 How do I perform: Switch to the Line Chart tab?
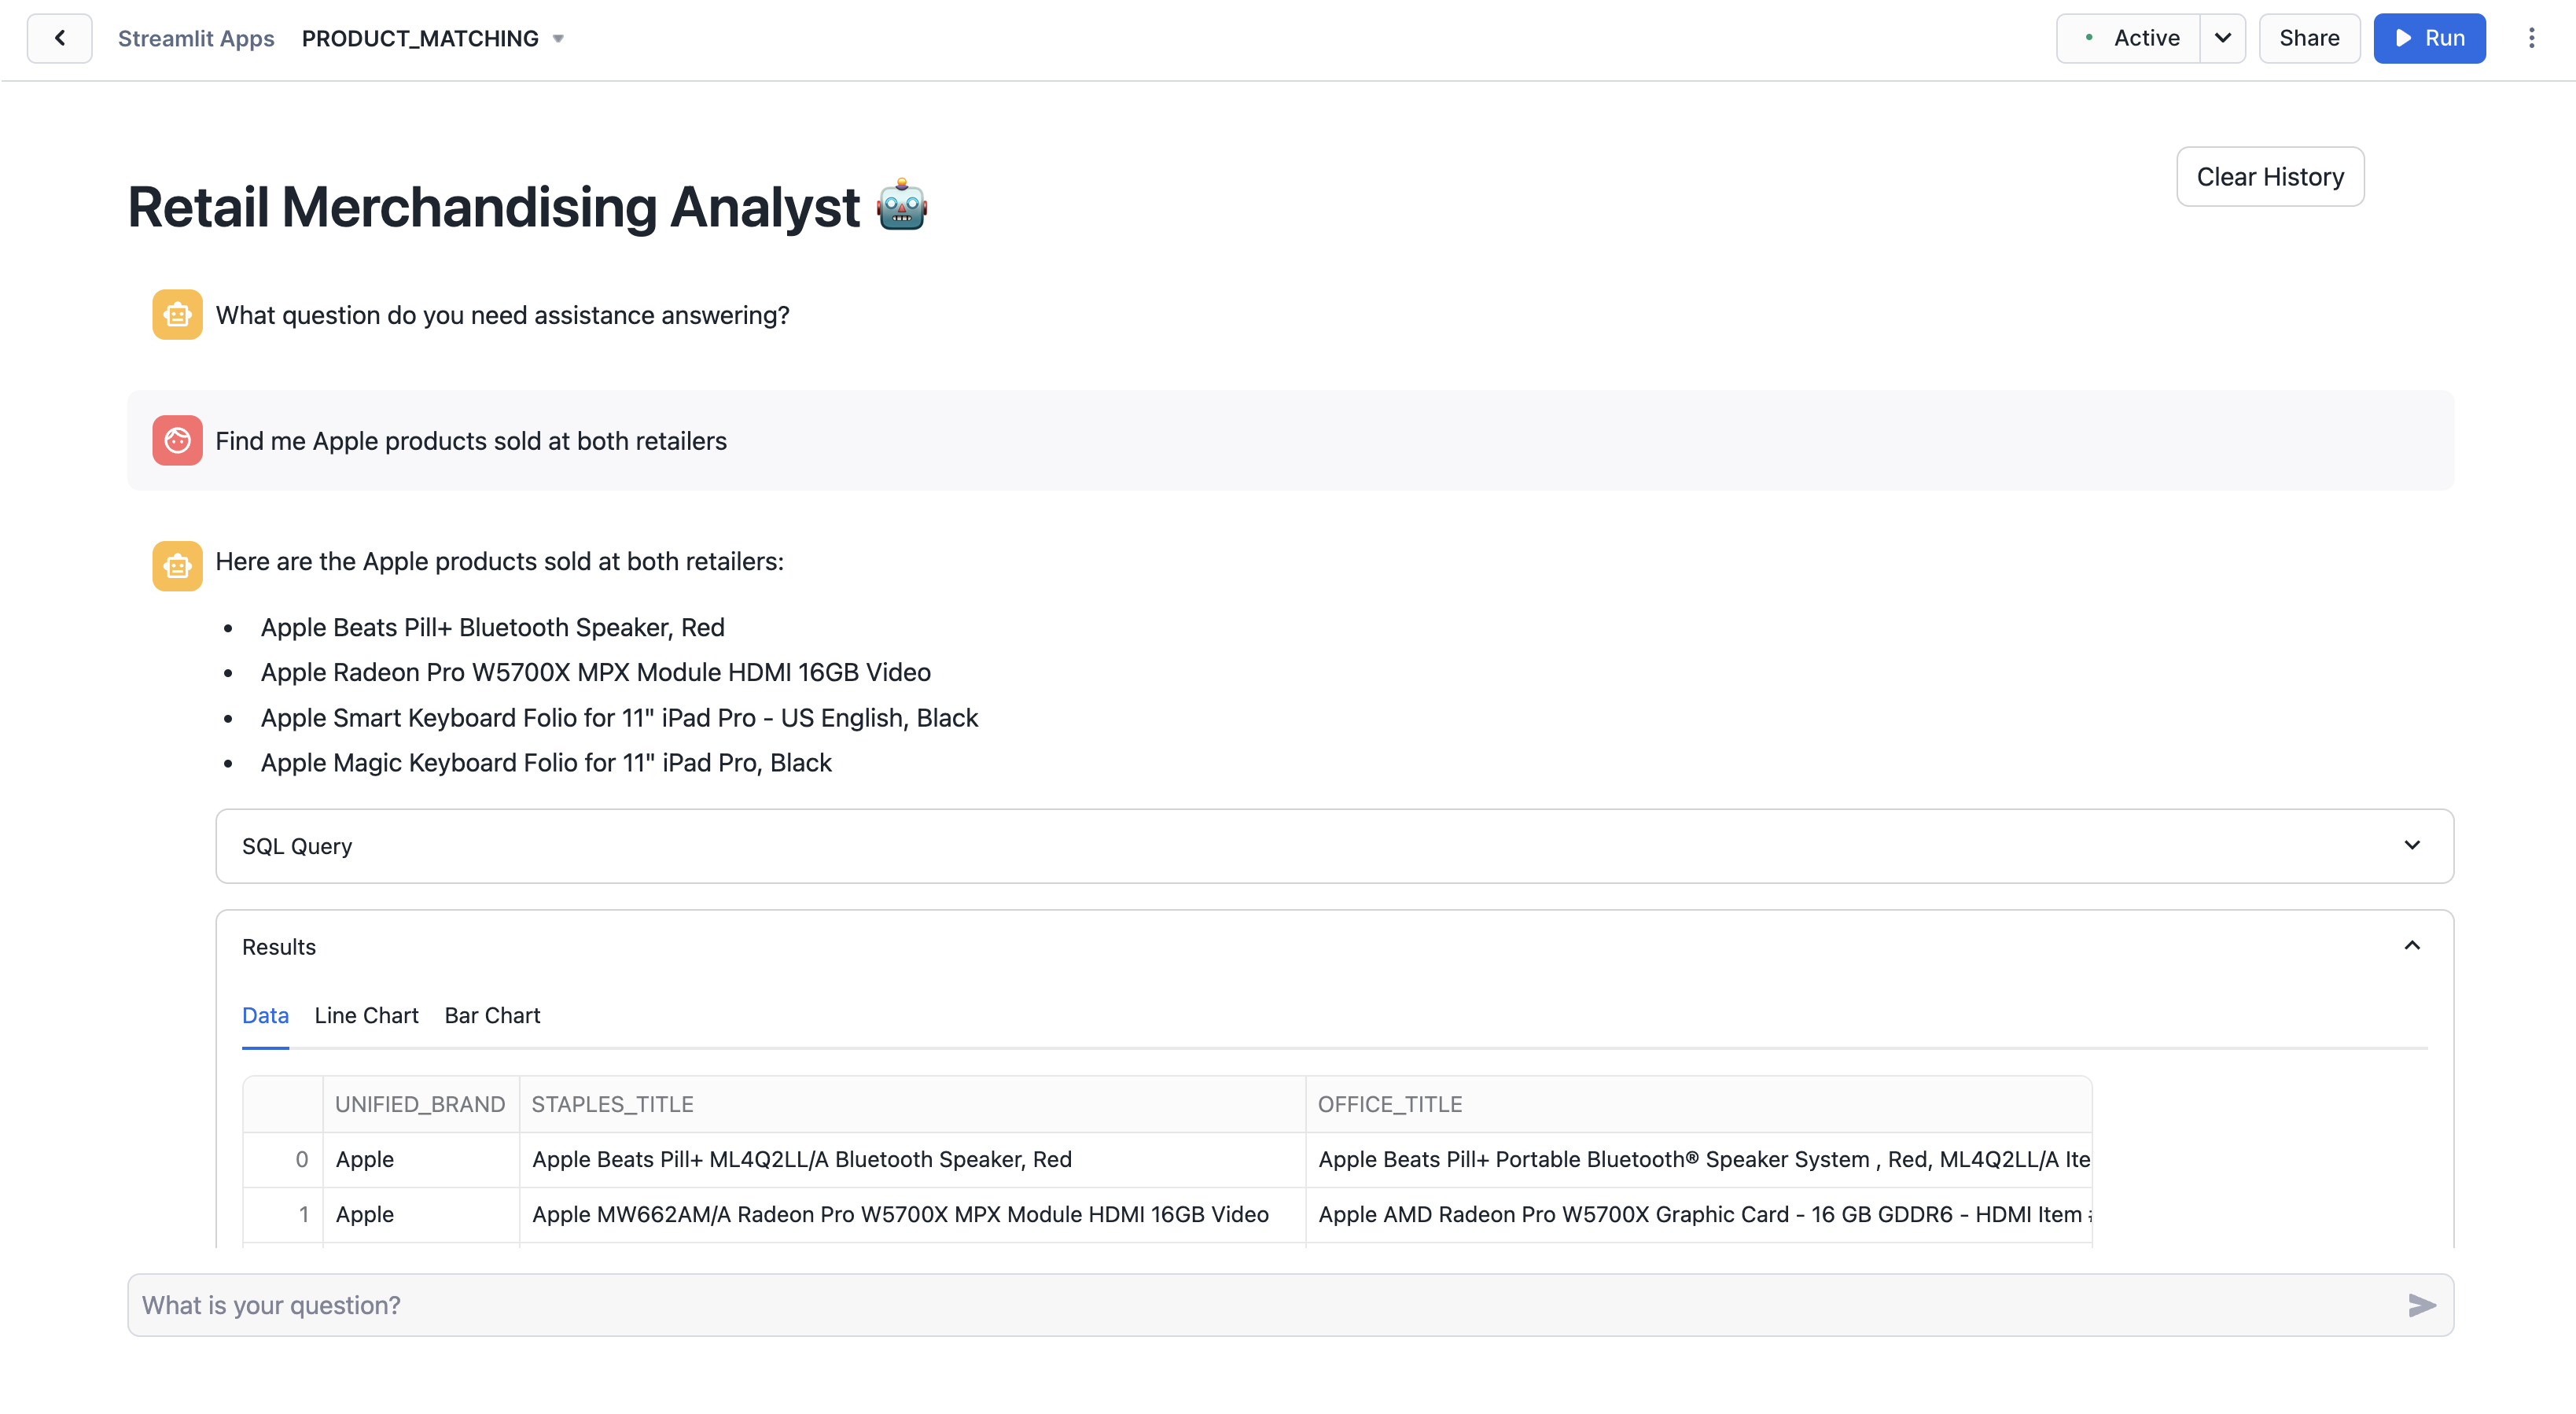366,1016
